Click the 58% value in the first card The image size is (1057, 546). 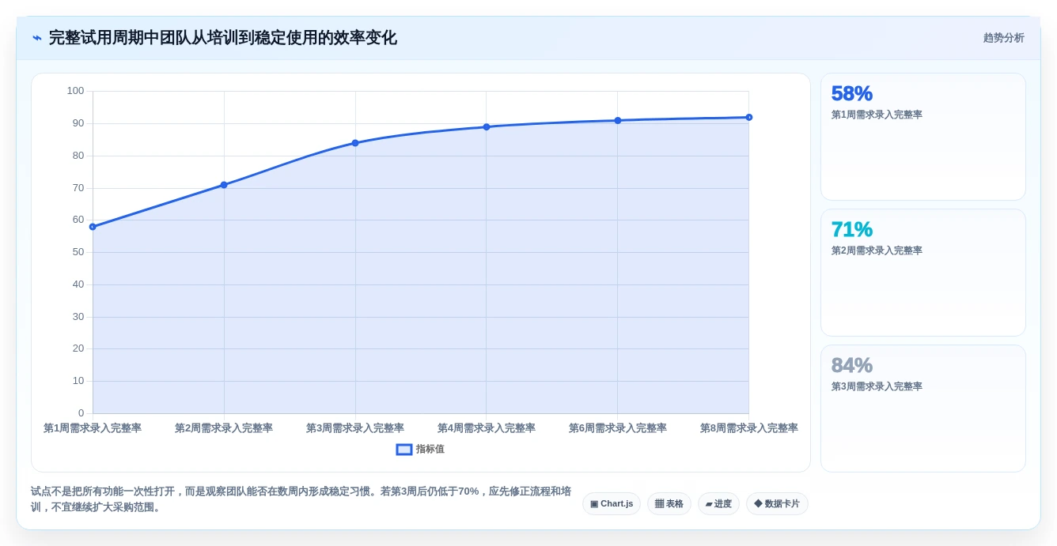pos(851,93)
